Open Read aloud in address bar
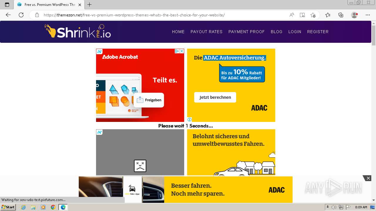The width and height of the screenshot is (376, 211). (292, 15)
